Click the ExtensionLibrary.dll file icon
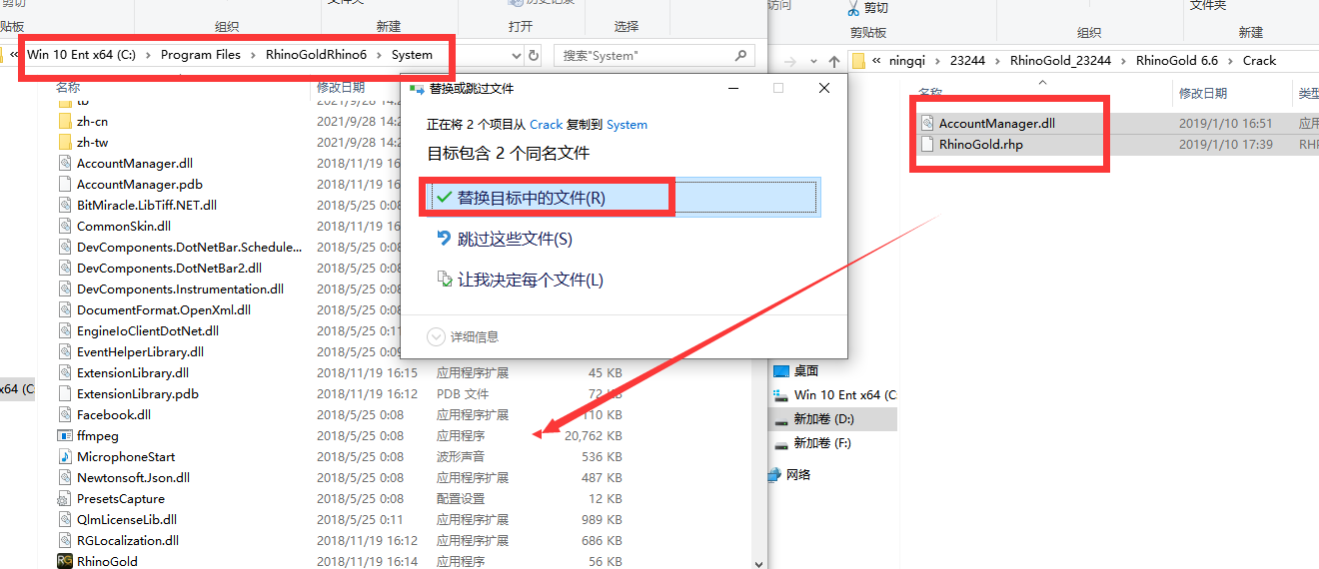The image size is (1319, 569). pos(65,373)
